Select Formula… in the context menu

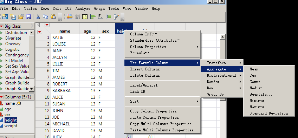click(x=162, y=53)
